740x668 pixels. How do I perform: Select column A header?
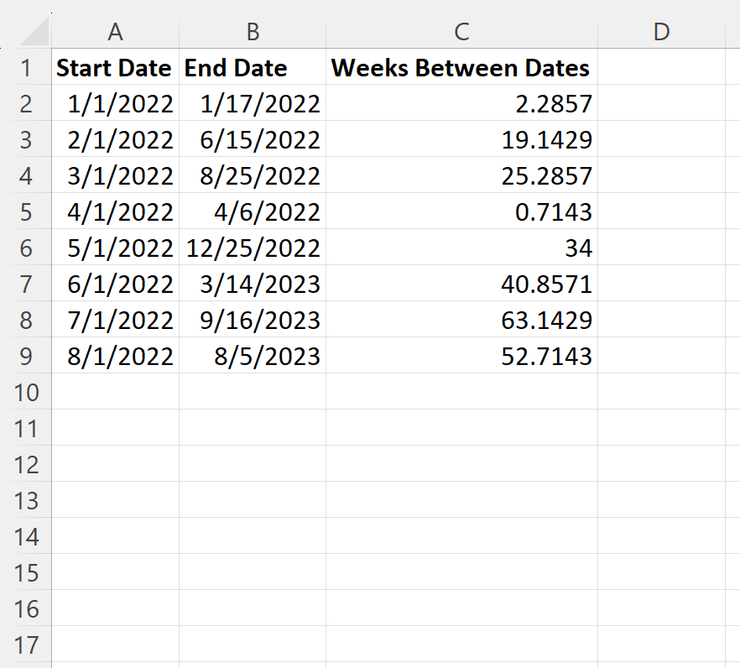click(115, 33)
